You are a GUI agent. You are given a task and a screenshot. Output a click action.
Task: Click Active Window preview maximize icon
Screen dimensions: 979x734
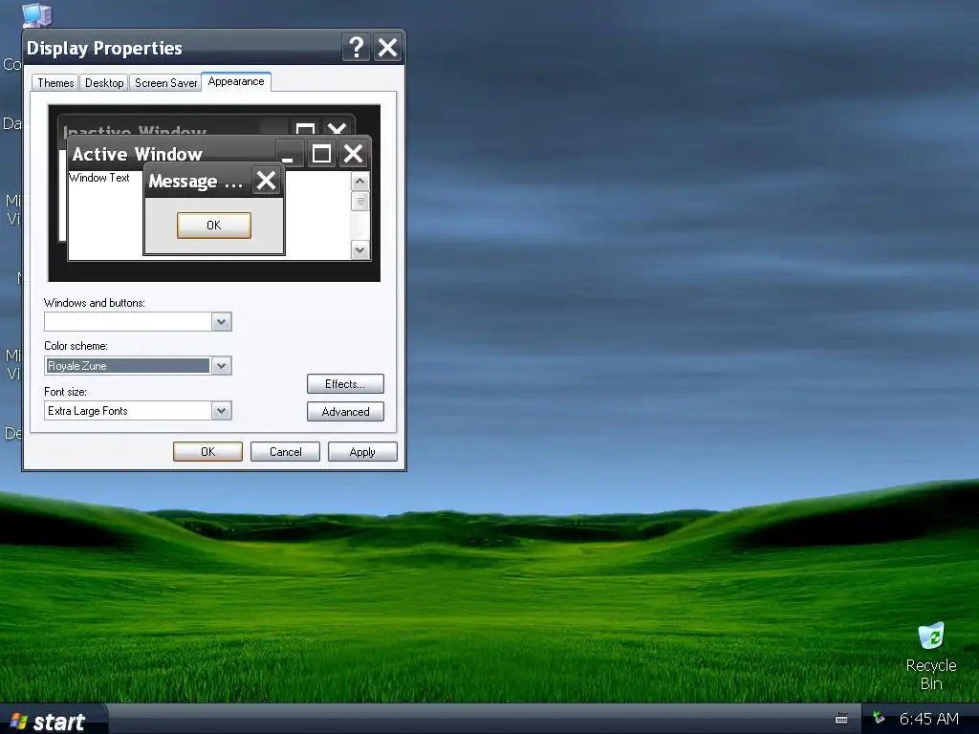[321, 154]
